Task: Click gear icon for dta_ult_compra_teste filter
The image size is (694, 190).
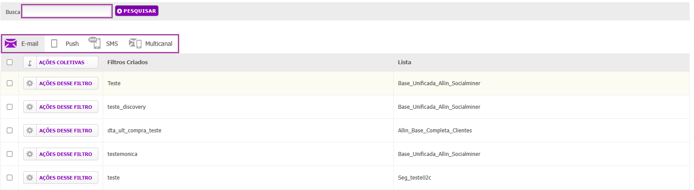Action: click(x=30, y=131)
